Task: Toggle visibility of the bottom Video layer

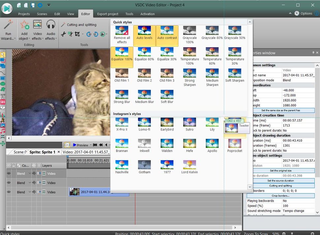Action: (x=9, y=192)
